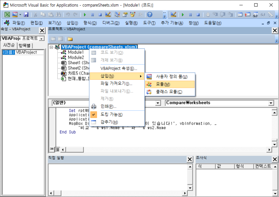Image resolution: width=279 pixels, height=197 pixels.
Task: Run macro with first green play icon
Action: tap(85, 15)
